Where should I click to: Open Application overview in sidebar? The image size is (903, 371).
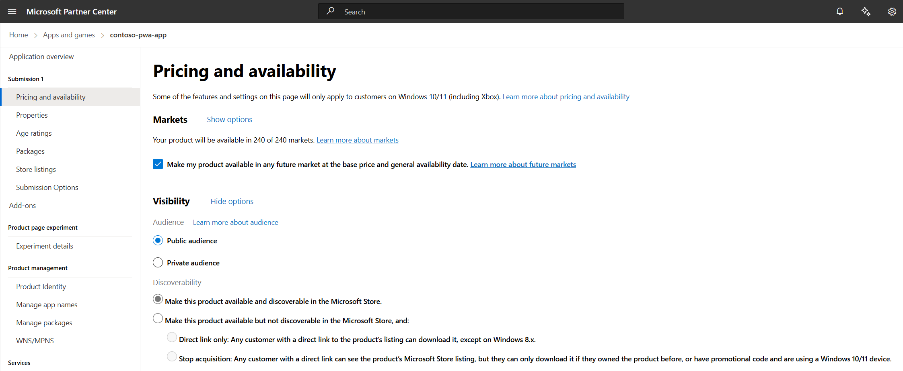click(41, 57)
